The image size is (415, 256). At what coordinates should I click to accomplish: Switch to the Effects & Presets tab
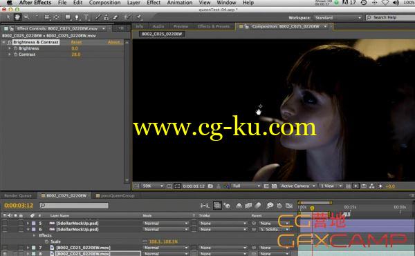[x=214, y=26]
